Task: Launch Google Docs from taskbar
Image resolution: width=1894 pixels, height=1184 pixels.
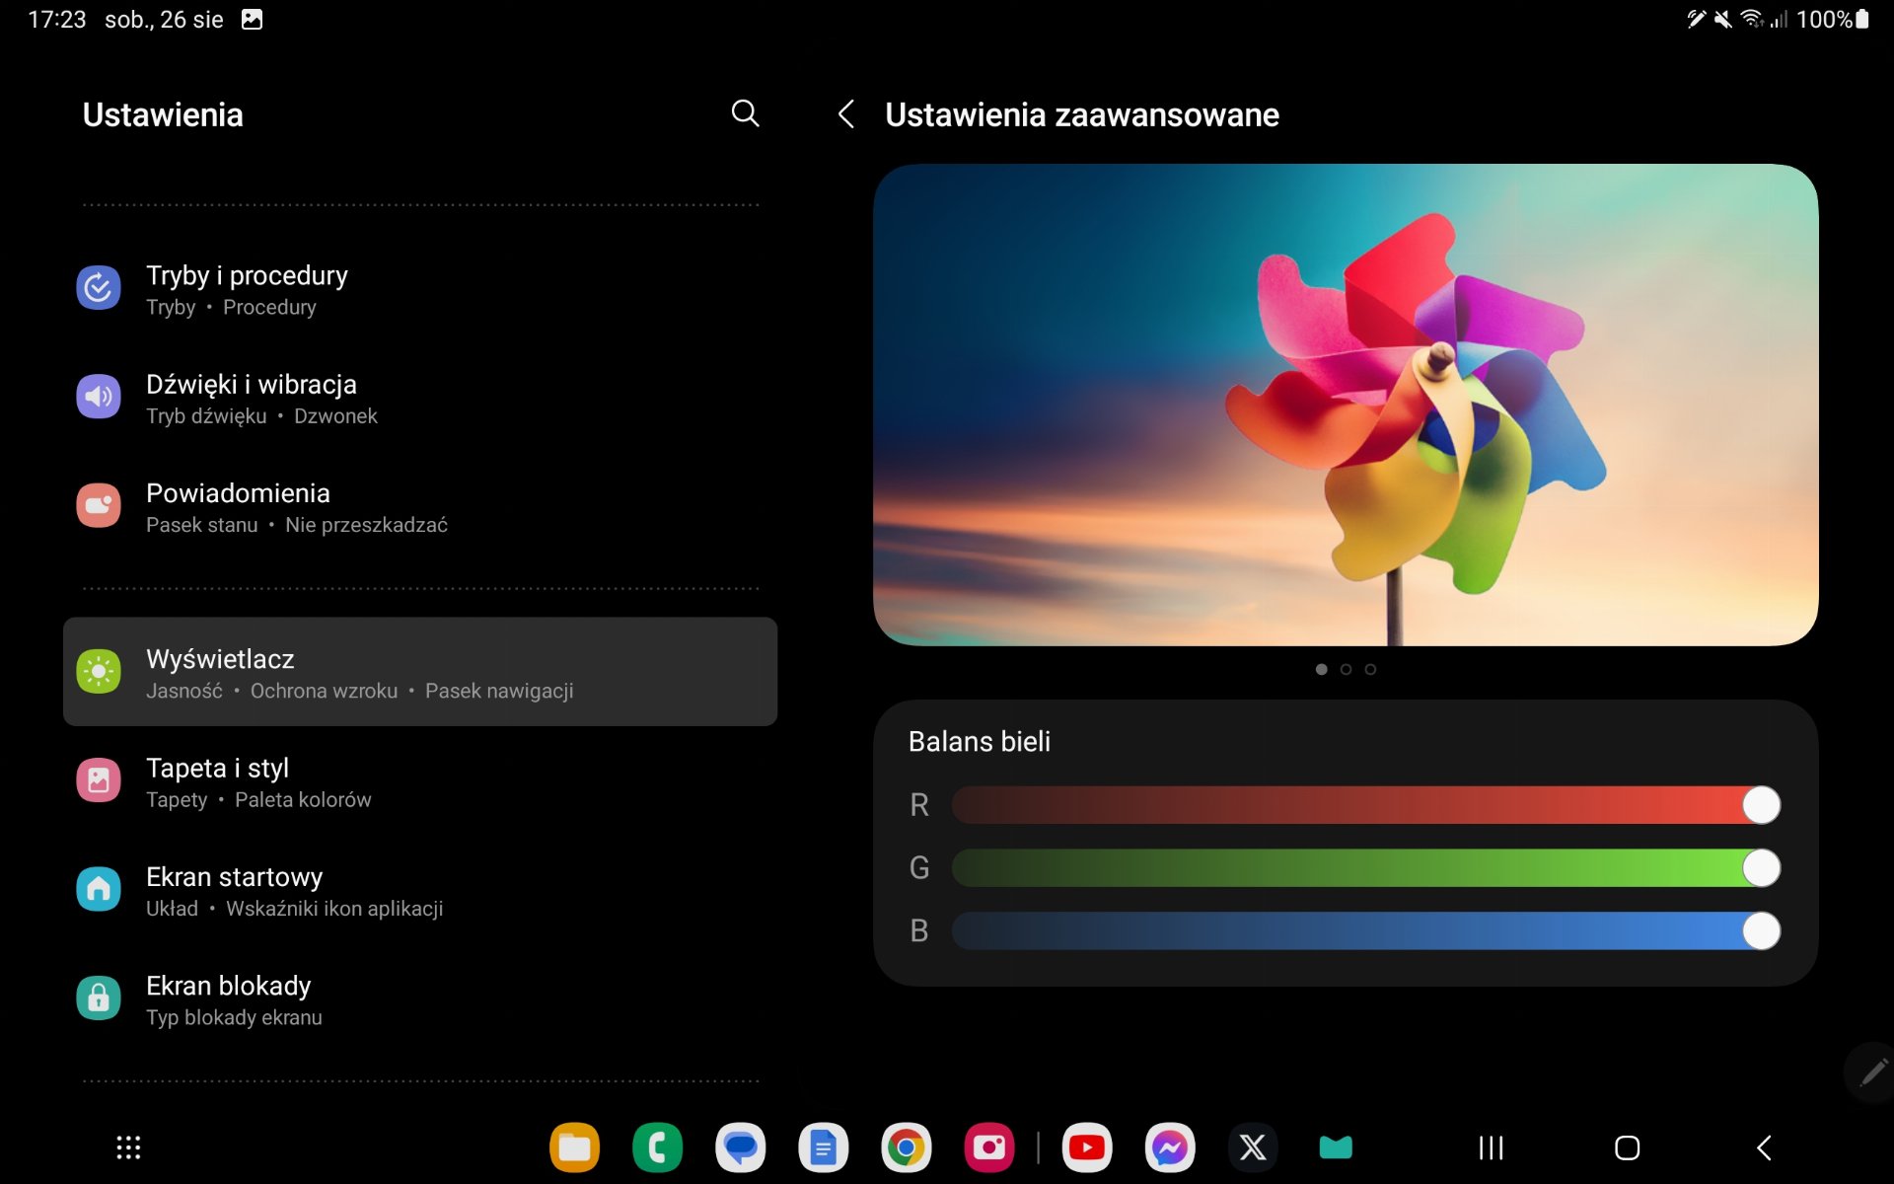Action: pyautogui.click(x=823, y=1147)
